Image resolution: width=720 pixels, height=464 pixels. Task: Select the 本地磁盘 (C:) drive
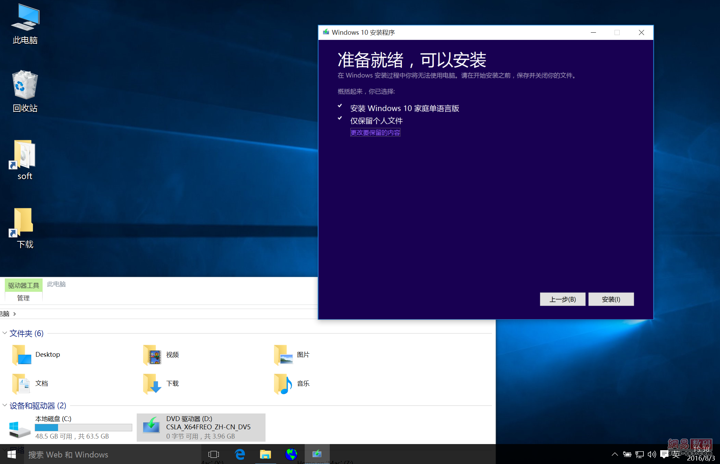[70, 428]
